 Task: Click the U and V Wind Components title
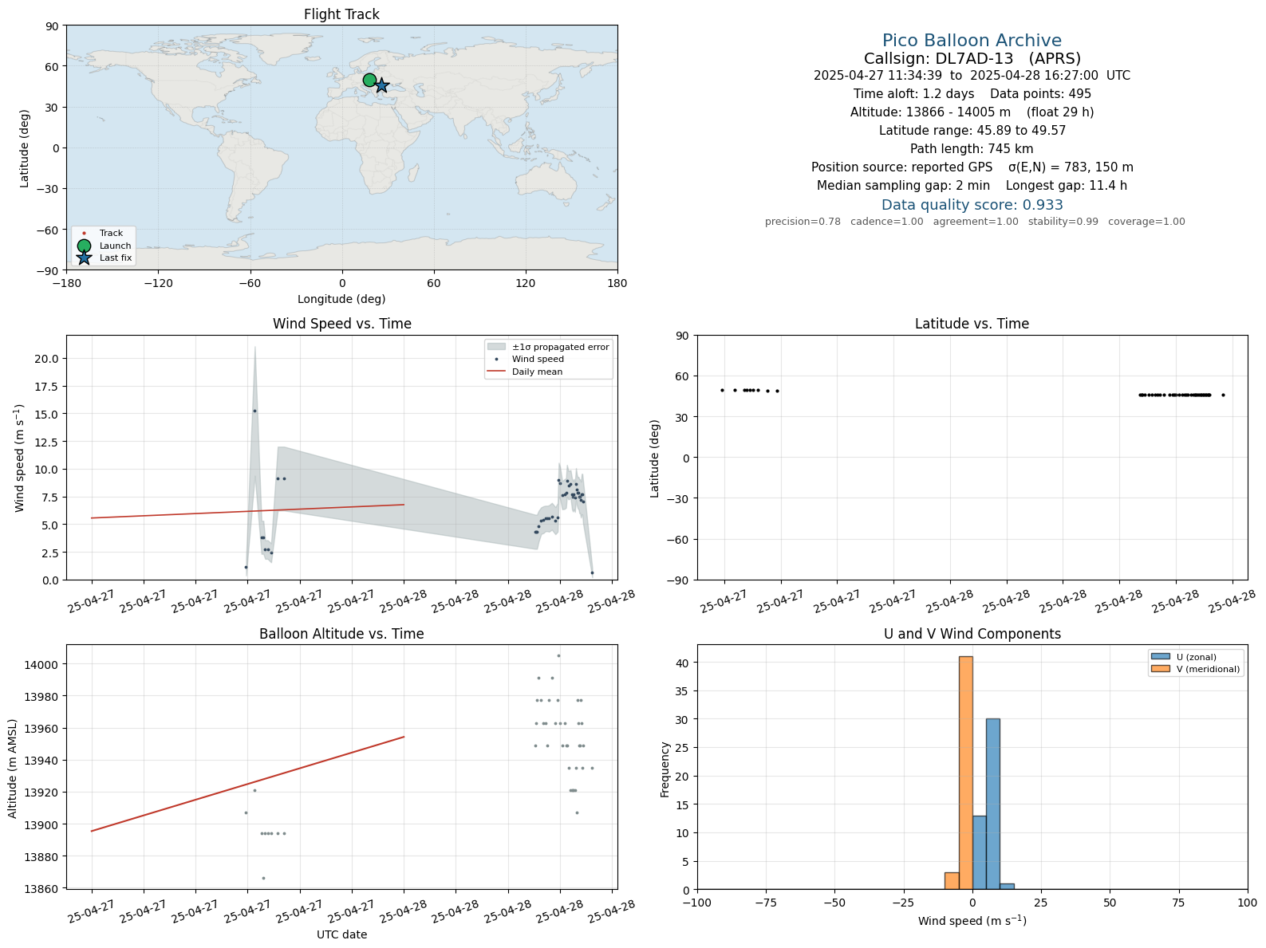pos(972,634)
